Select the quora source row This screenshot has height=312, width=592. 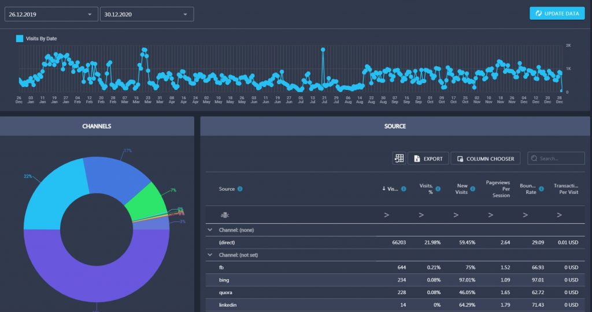[395, 292]
